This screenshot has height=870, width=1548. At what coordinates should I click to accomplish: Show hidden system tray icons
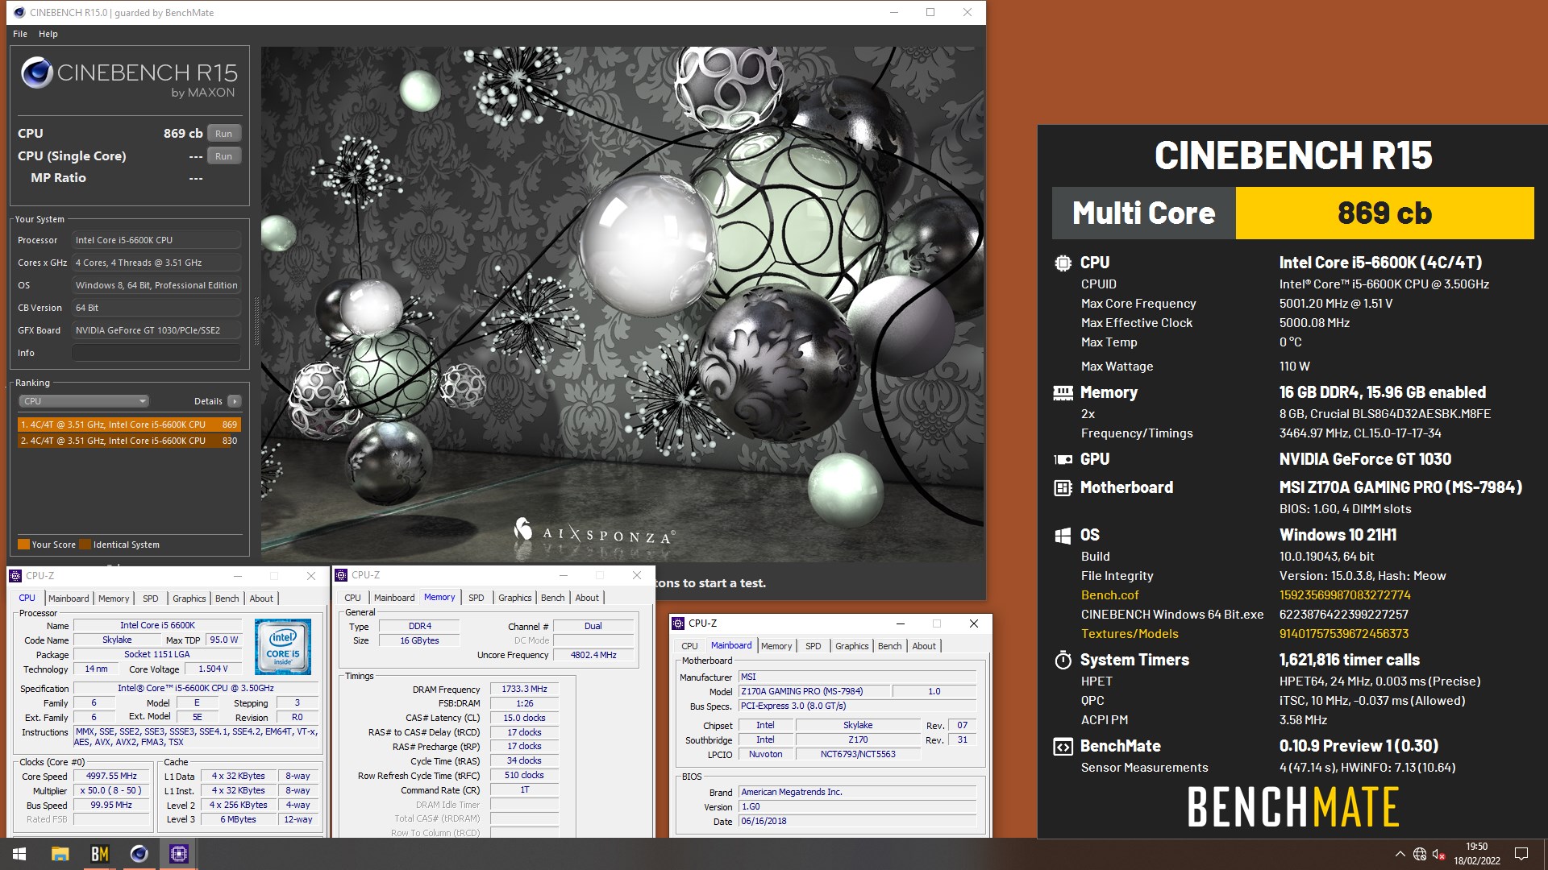[1400, 854]
